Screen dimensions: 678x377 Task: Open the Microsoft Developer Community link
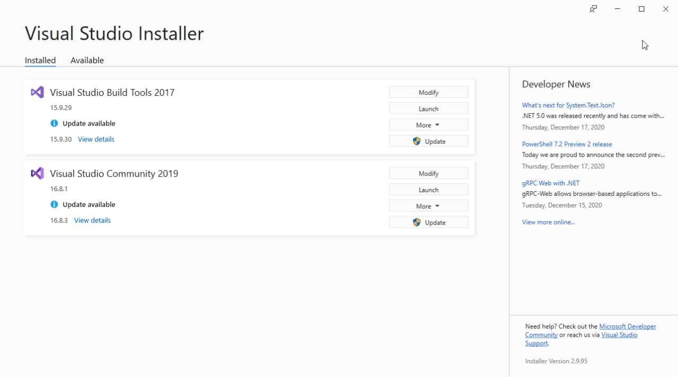(628, 327)
